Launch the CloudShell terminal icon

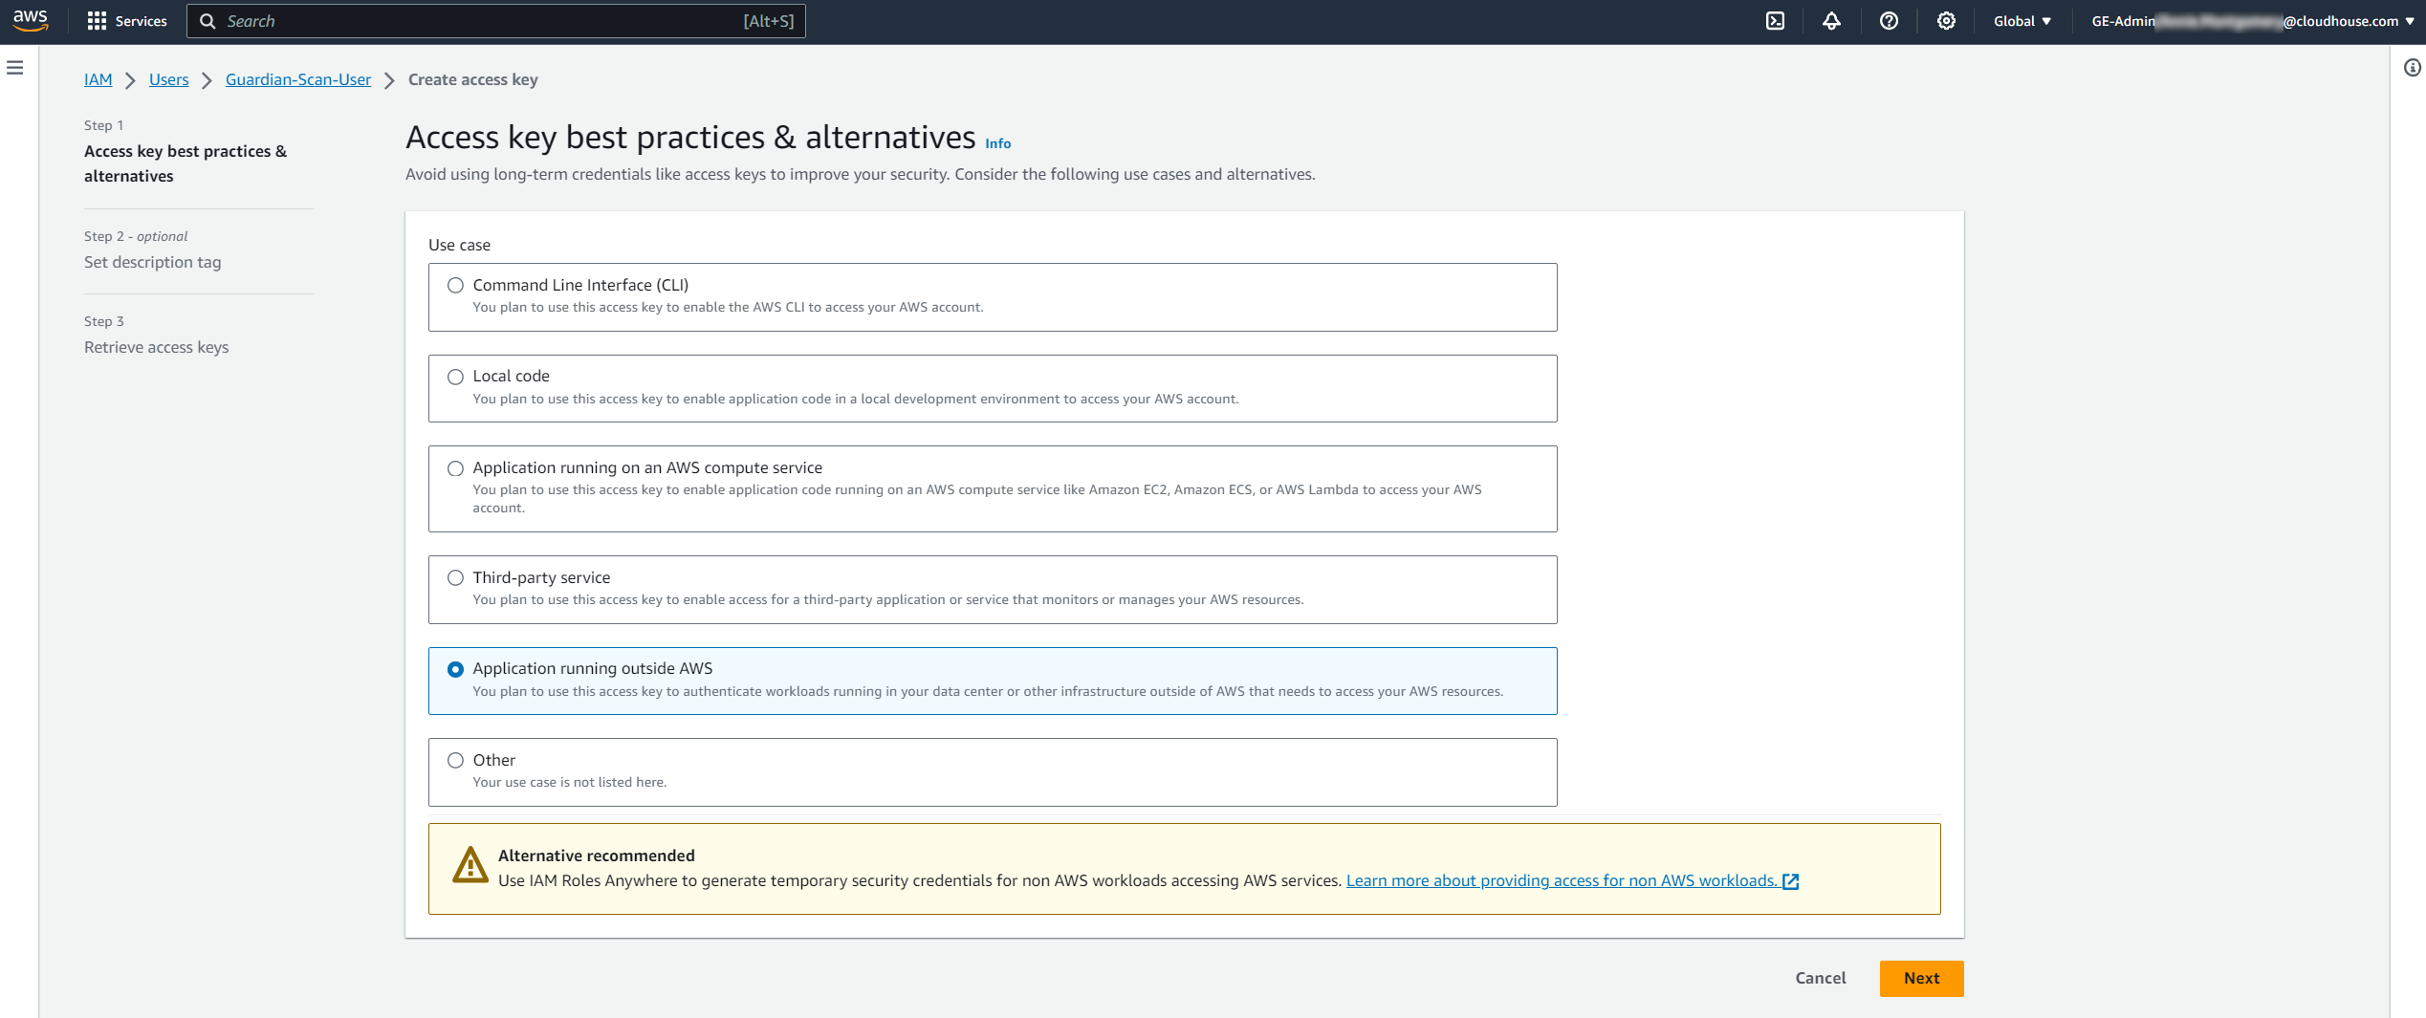click(1775, 21)
